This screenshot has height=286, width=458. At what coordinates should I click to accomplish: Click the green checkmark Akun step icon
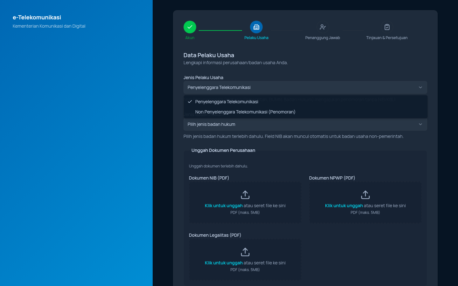pos(190,27)
